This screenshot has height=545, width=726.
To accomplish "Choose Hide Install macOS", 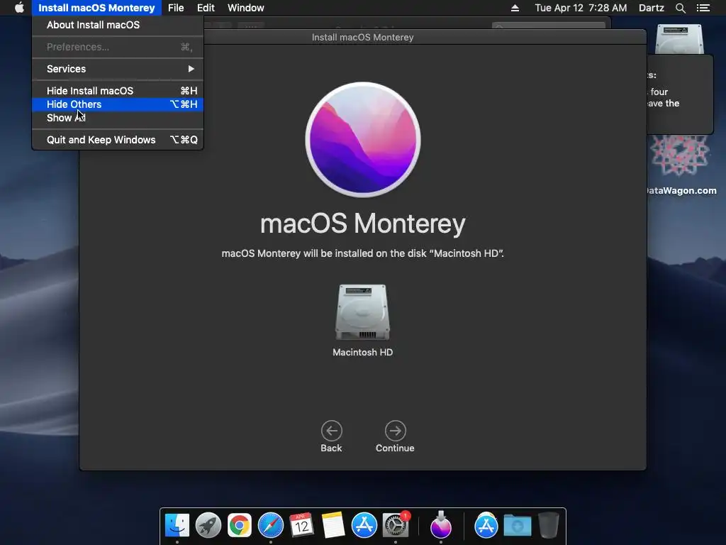I will pyautogui.click(x=118, y=91).
